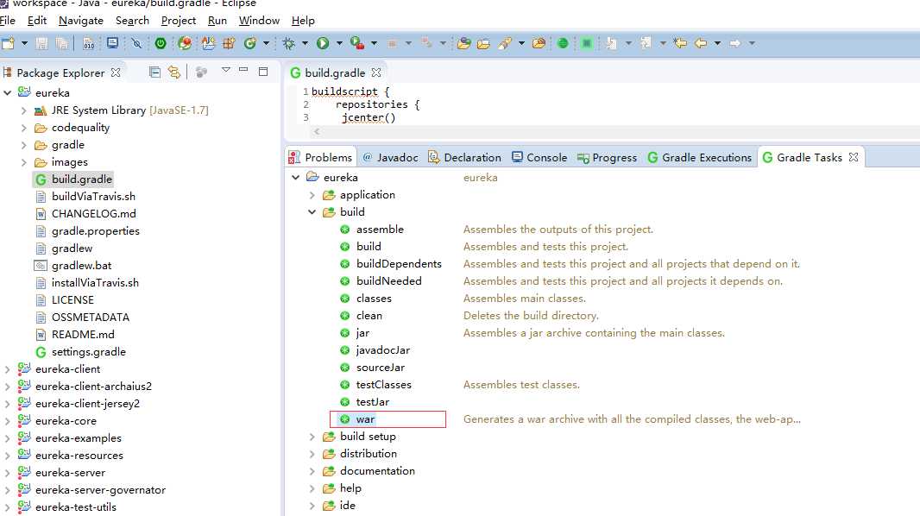
Task: Select the assemble Gradle task
Action: click(x=380, y=230)
